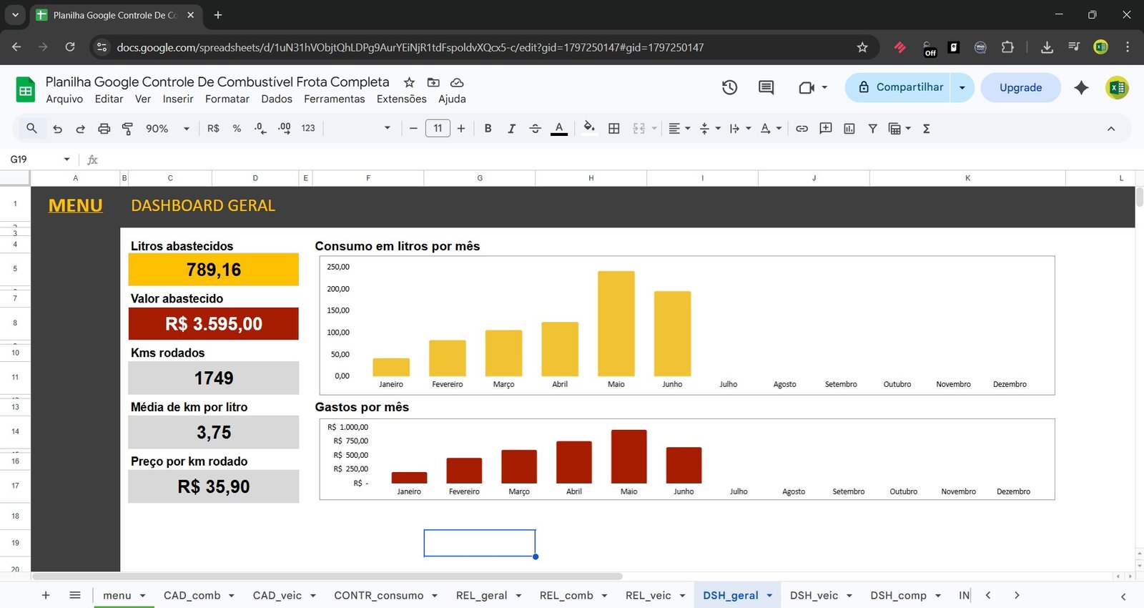Open Gemini sparkle assistant
1144x608 pixels.
pyautogui.click(x=1081, y=87)
